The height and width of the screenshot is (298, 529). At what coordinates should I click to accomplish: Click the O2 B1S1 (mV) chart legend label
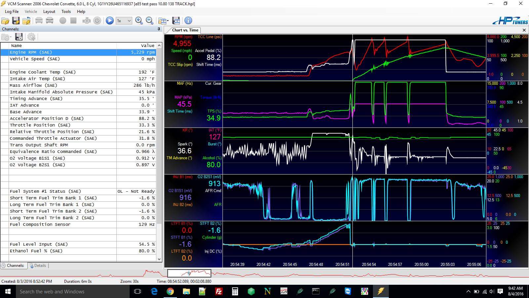coord(180,191)
